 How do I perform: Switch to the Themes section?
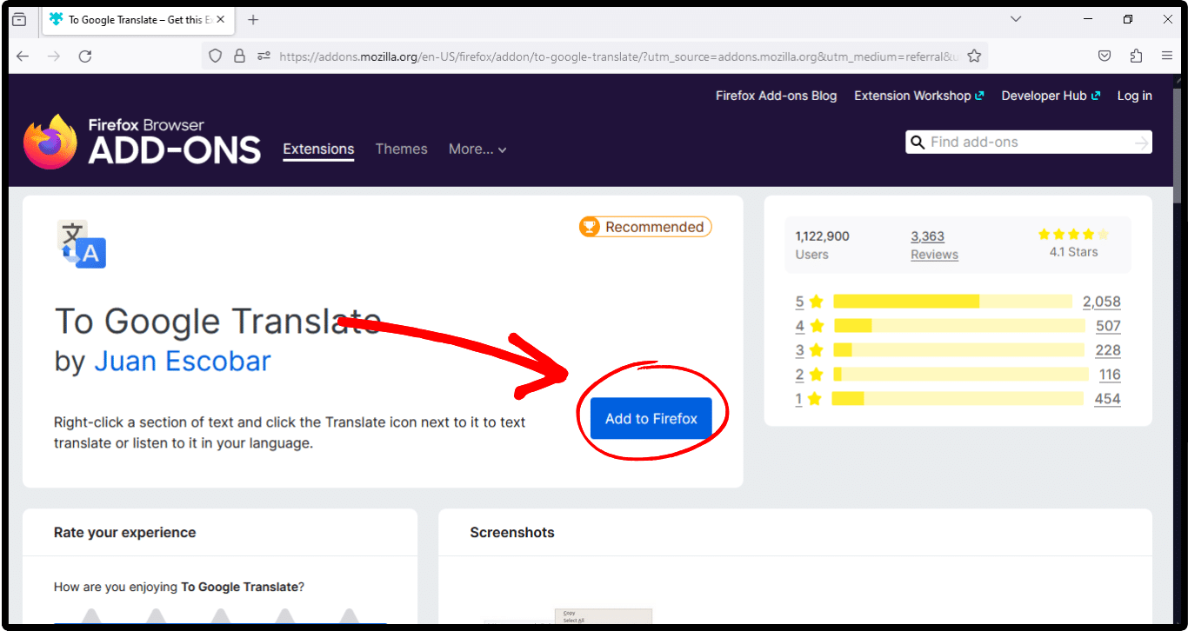coord(401,149)
